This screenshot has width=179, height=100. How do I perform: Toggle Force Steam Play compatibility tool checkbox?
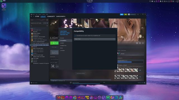coord(75,36)
